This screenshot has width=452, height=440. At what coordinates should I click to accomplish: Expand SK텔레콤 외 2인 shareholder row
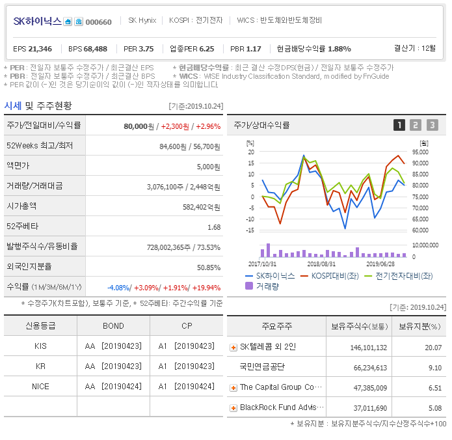[233, 348]
